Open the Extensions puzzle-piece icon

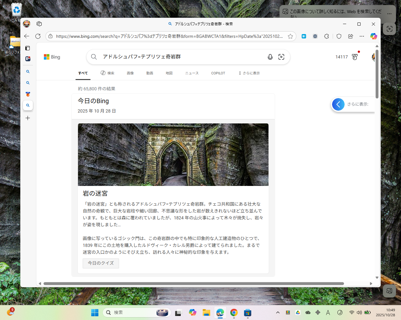pos(326,36)
